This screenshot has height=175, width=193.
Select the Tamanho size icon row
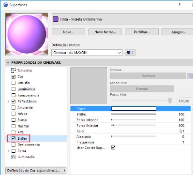click(x=14, y=71)
